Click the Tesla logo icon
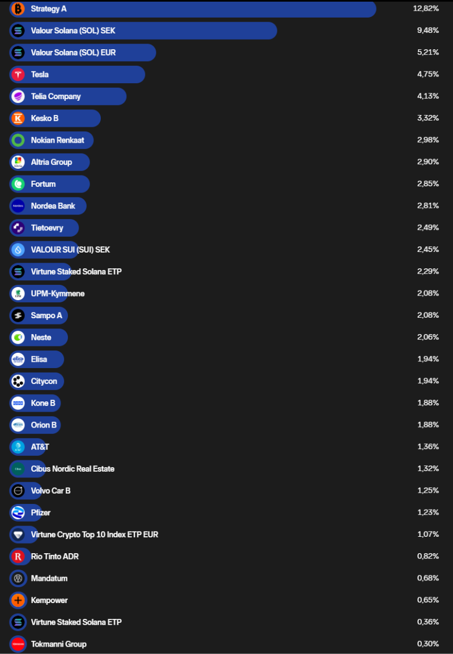 [x=18, y=75]
